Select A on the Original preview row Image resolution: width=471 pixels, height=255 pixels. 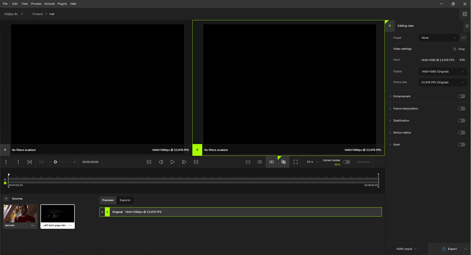point(102,212)
